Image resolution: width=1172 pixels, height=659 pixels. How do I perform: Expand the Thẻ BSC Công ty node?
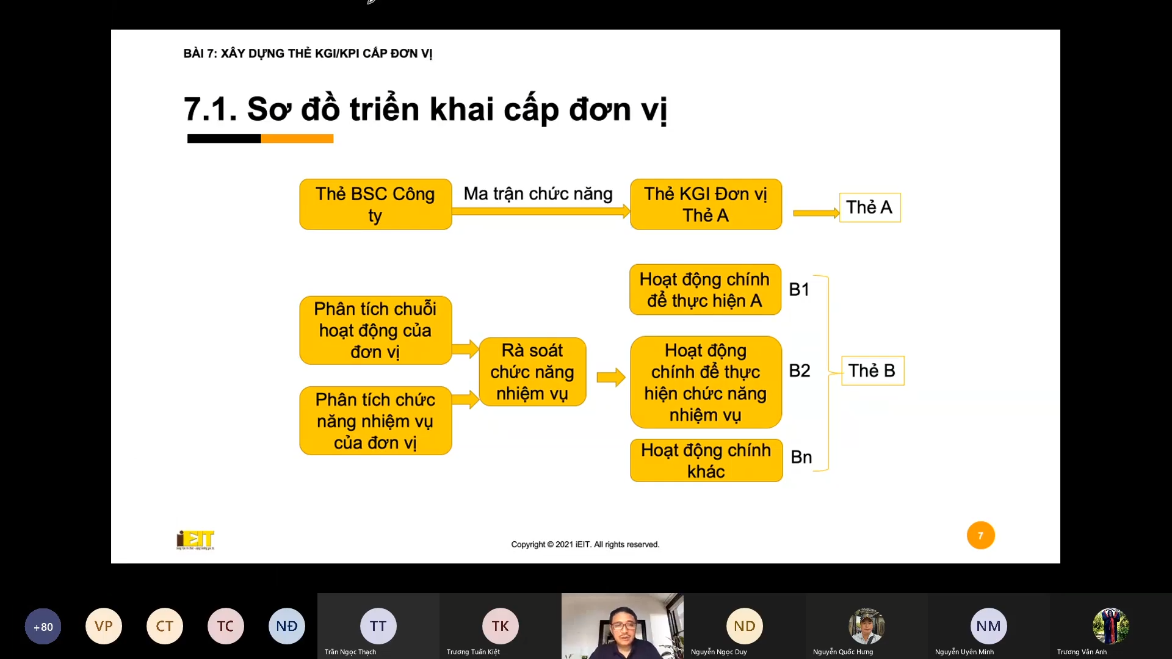(x=374, y=204)
